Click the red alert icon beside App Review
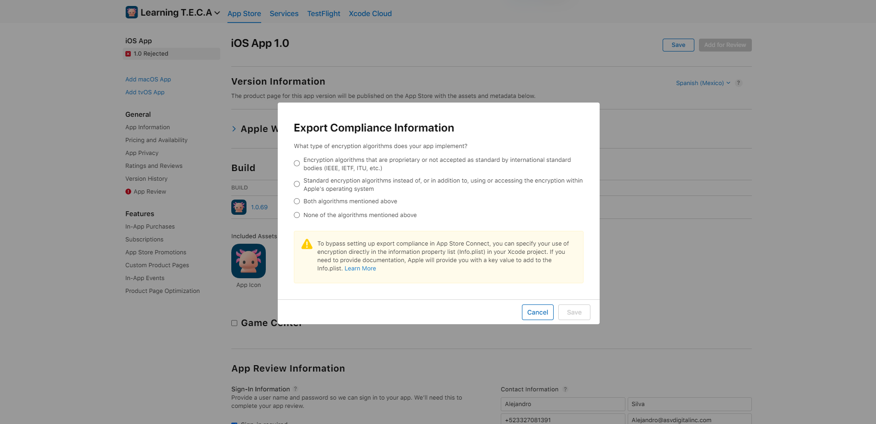Image resolution: width=876 pixels, height=424 pixels. pos(128,192)
